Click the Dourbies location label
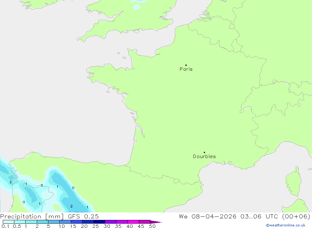This screenshot has height=228, width=312. [x=204, y=156]
